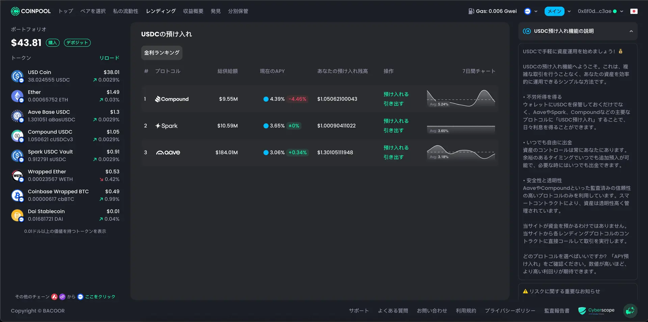
Task: Open the Base network selector icon
Action: 527,11
